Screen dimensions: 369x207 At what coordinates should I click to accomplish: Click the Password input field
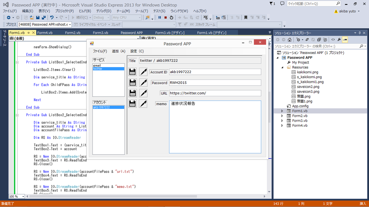[x=215, y=83]
